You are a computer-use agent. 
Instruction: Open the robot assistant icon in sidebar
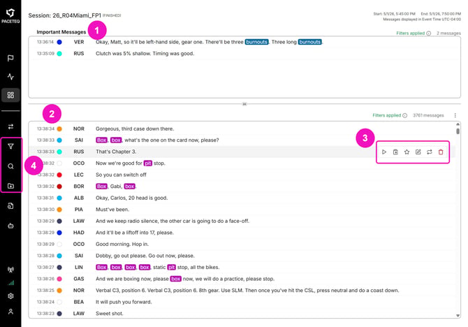10,226
